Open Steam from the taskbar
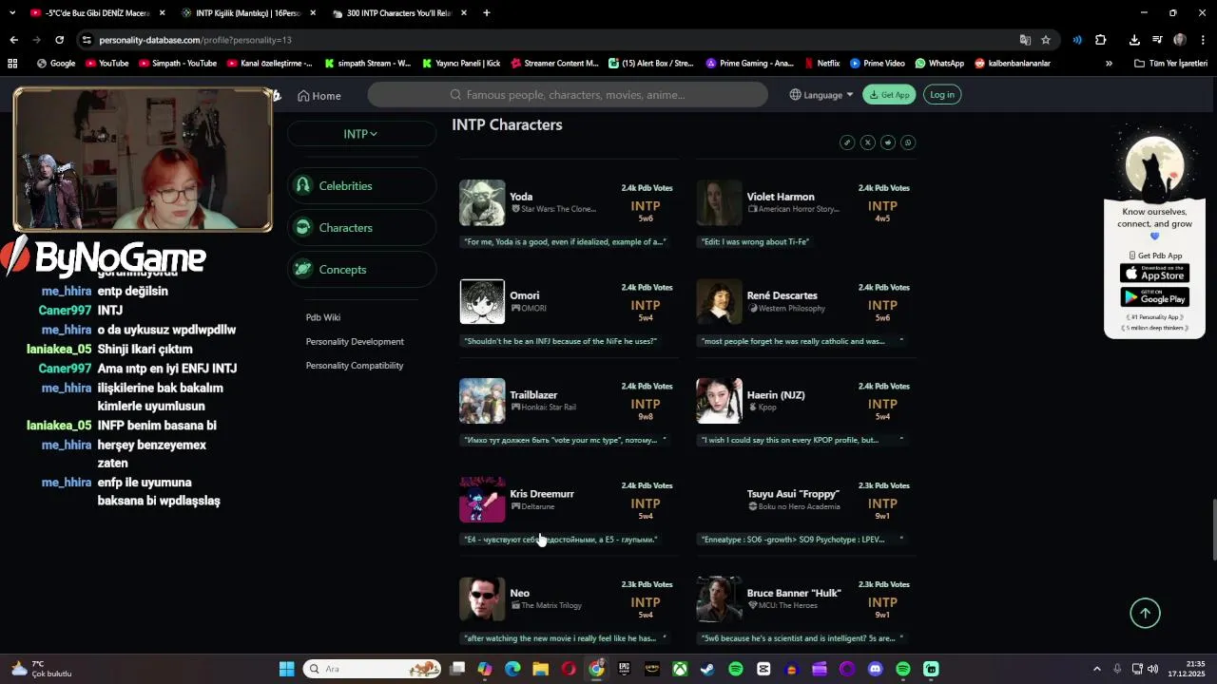This screenshot has width=1217, height=684. tap(707, 669)
